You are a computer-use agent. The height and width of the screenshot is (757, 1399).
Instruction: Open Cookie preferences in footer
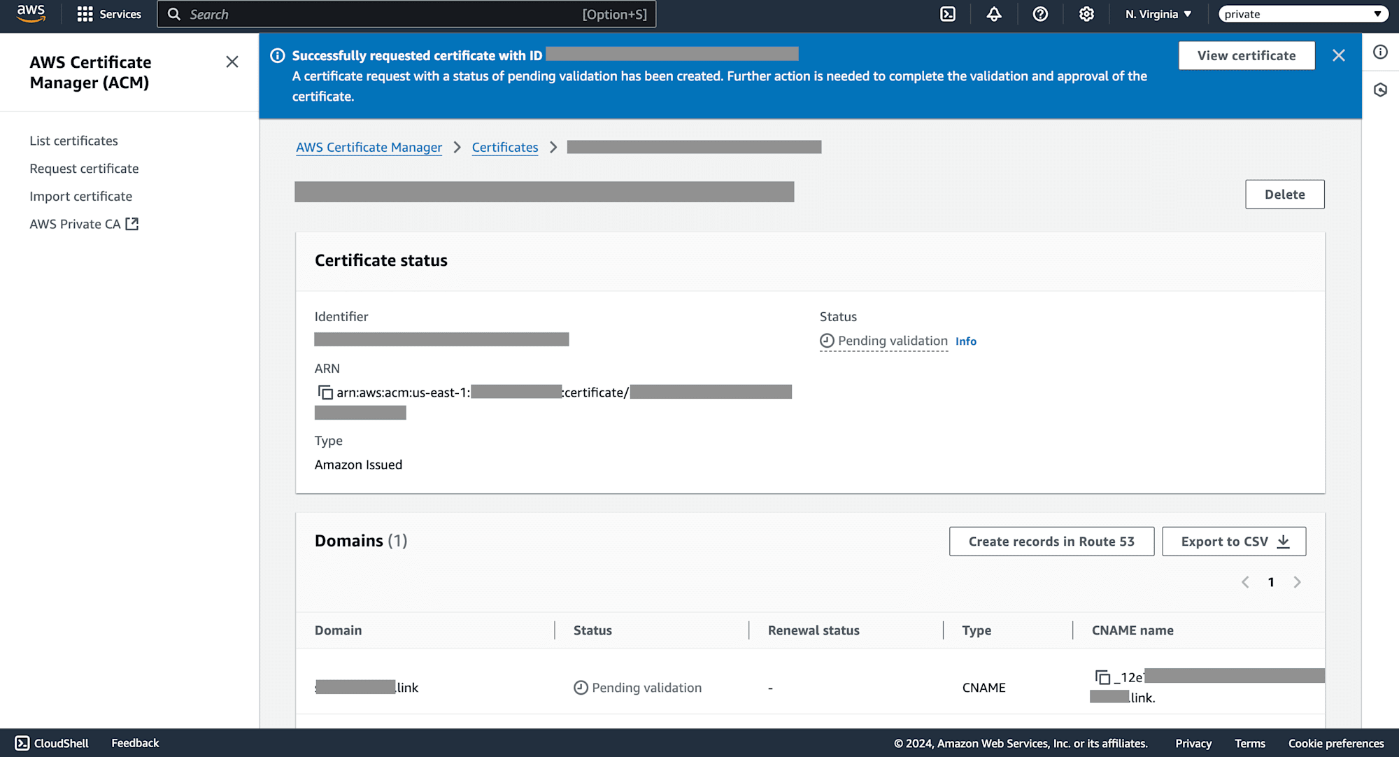pyautogui.click(x=1336, y=744)
